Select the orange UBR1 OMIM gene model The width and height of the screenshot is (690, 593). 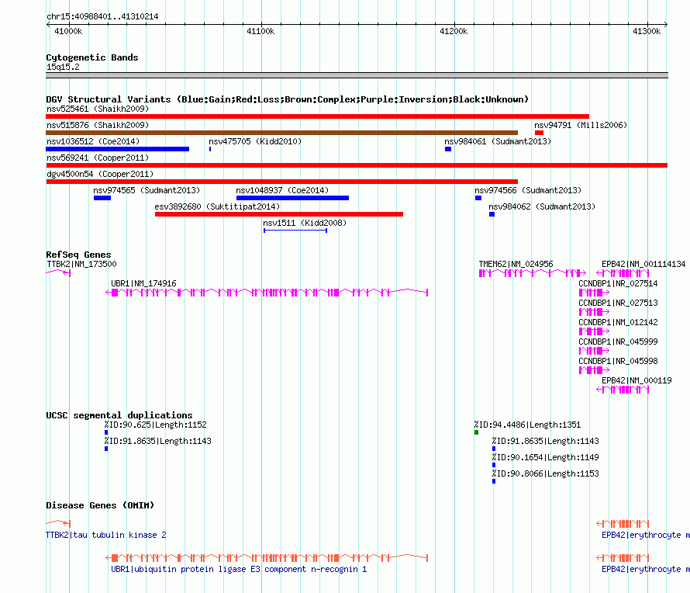(x=267, y=558)
